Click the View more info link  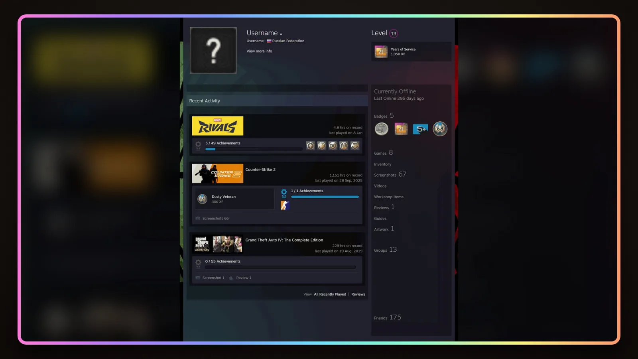(259, 51)
